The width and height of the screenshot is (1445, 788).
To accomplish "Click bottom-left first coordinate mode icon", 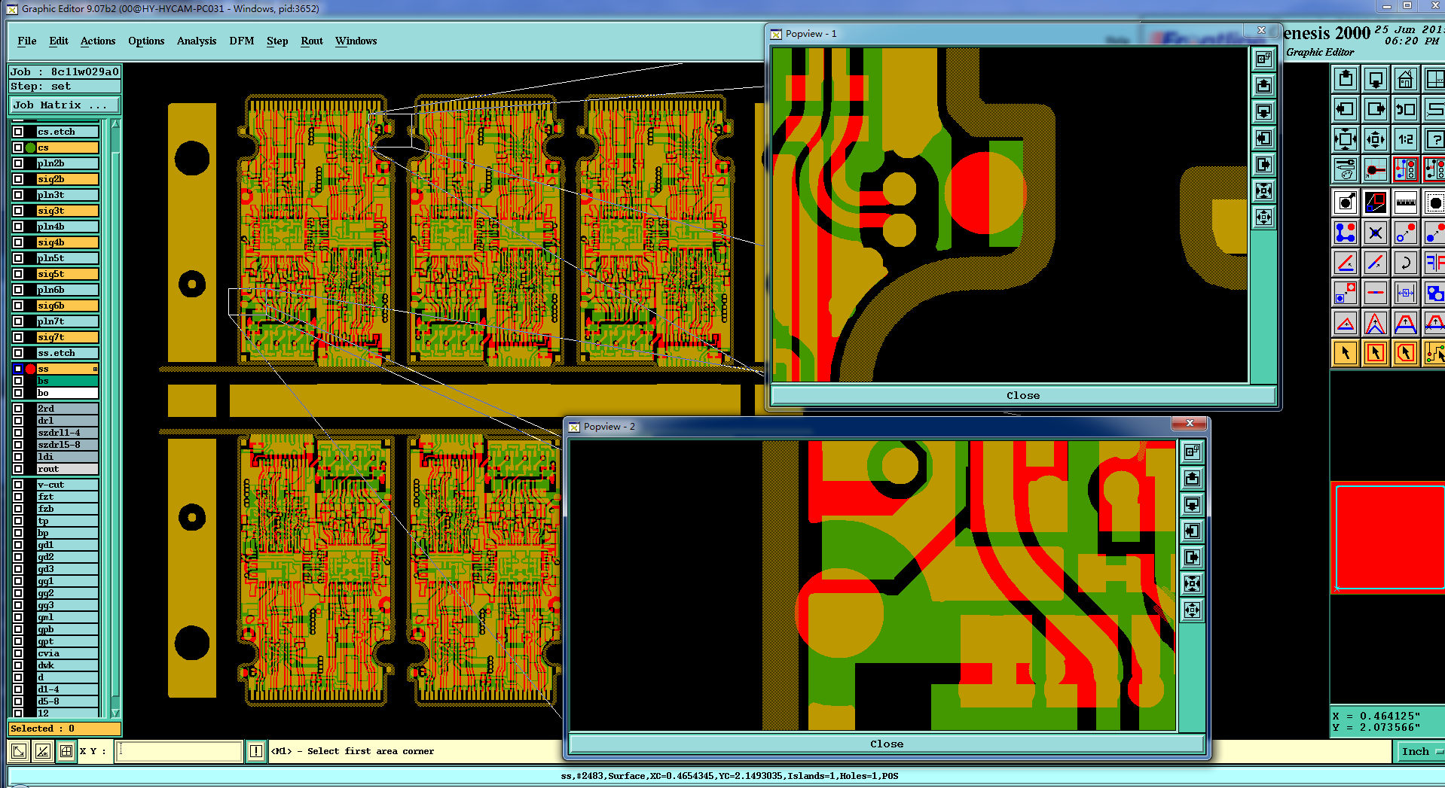I will tap(20, 751).
